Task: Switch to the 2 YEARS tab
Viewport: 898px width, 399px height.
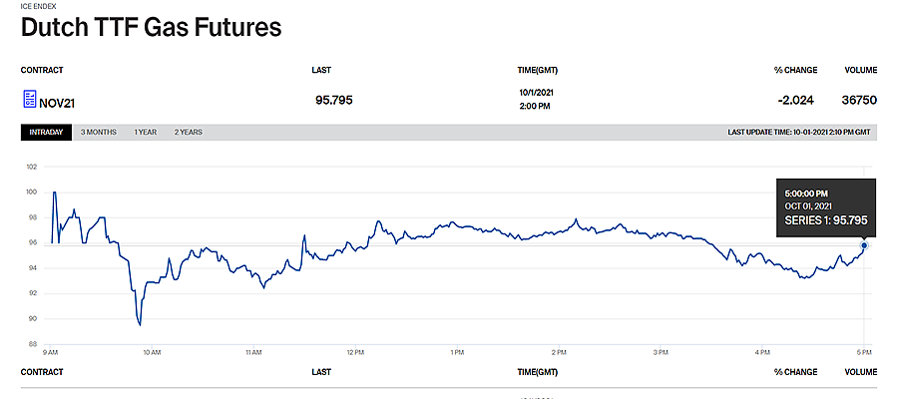Action: 189,133
